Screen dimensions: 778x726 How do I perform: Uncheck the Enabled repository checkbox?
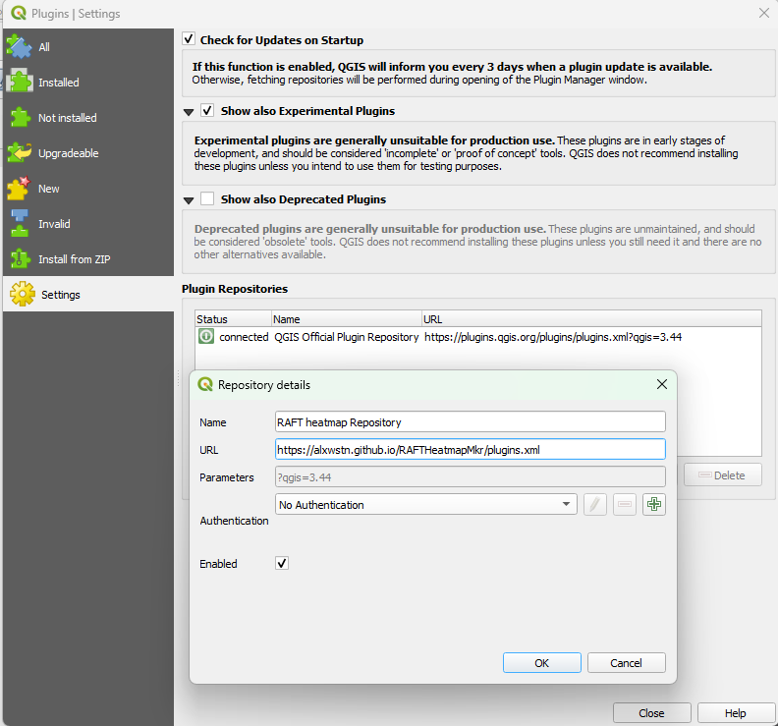tap(282, 563)
